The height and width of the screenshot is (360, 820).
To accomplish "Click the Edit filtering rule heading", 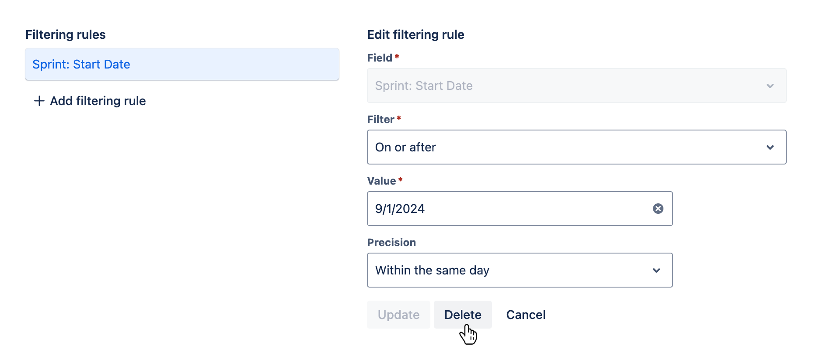I will tap(415, 34).
